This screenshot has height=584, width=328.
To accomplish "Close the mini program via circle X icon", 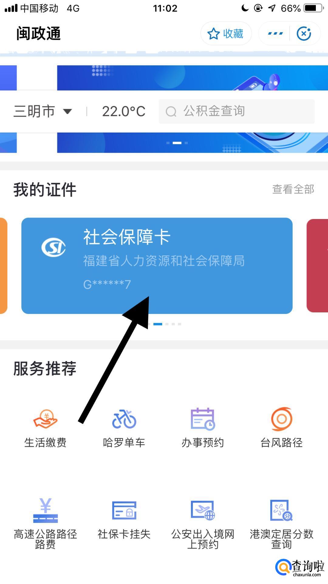I will click(304, 33).
